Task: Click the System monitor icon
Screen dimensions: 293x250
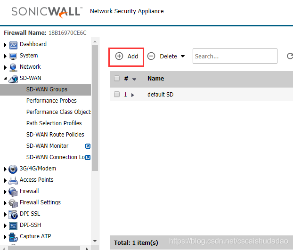Action: click(x=13, y=56)
